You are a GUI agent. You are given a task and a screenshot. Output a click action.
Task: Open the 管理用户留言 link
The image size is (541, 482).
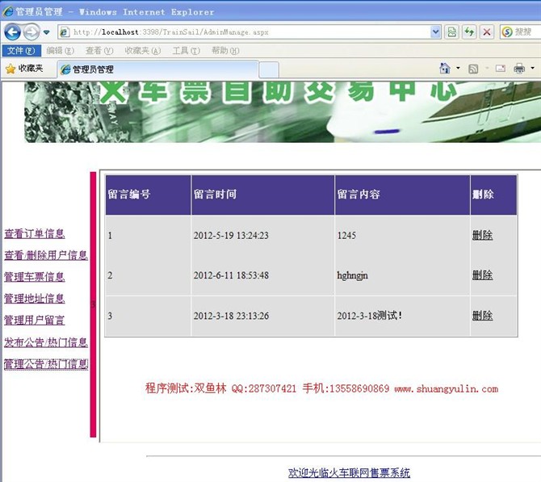click(x=35, y=321)
